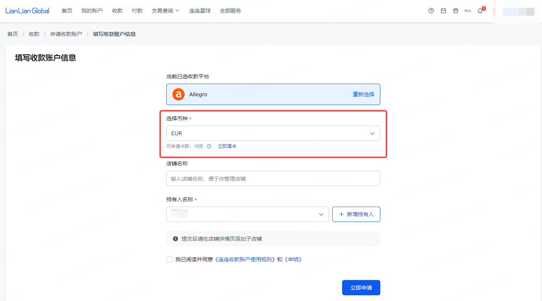Click the 重新选择 link

coord(363,94)
